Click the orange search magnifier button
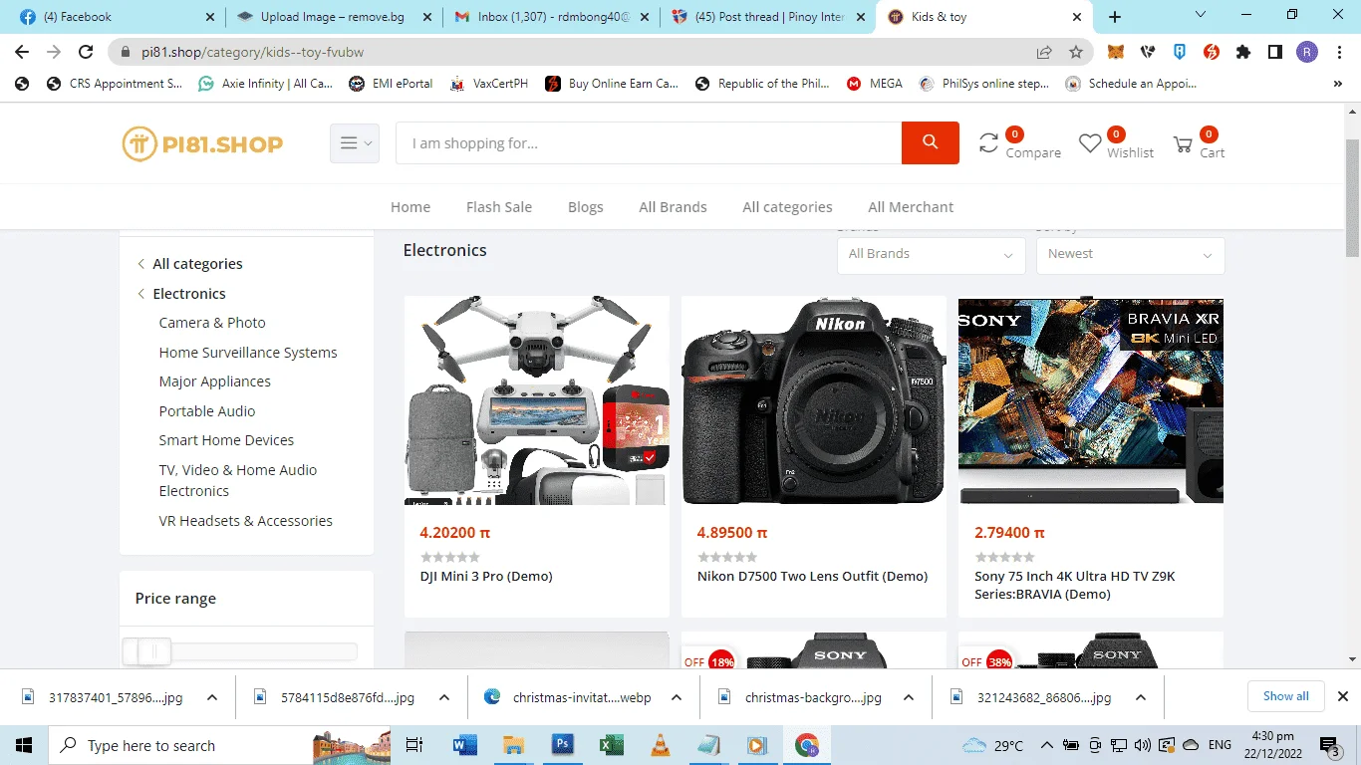Image resolution: width=1361 pixels, height=765 pixels. click(931, 142)
